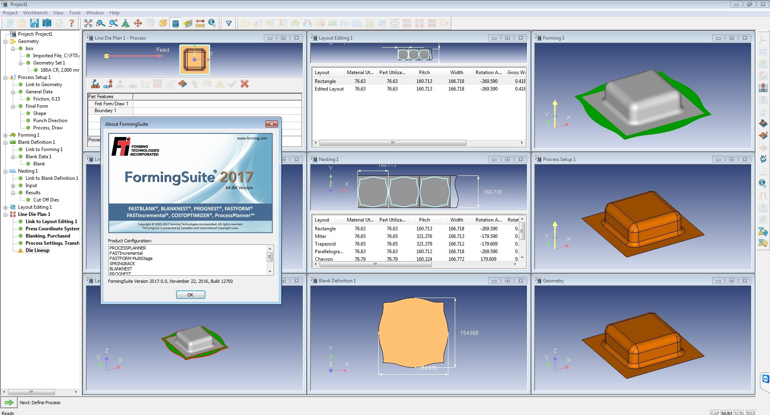Expand the Input node under Nesting 1
Screen dimensions: 770x415
[13, 185]
